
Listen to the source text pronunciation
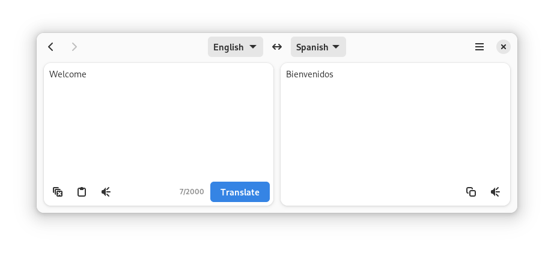tap(106, 192)
